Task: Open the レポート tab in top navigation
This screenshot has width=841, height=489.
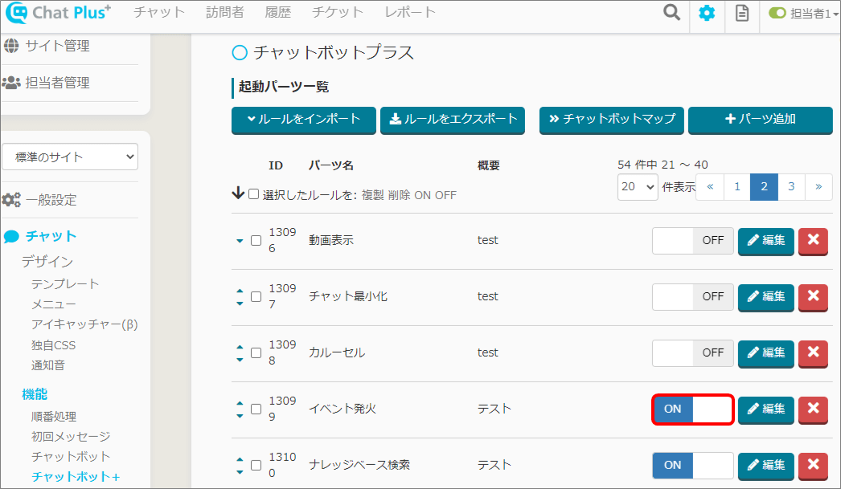Action: pyautogui.click(x=410, y=12)
